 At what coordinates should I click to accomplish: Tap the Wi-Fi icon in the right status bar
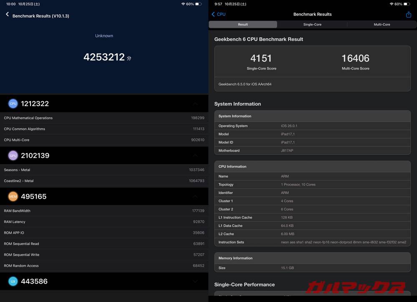coord(391,4)
